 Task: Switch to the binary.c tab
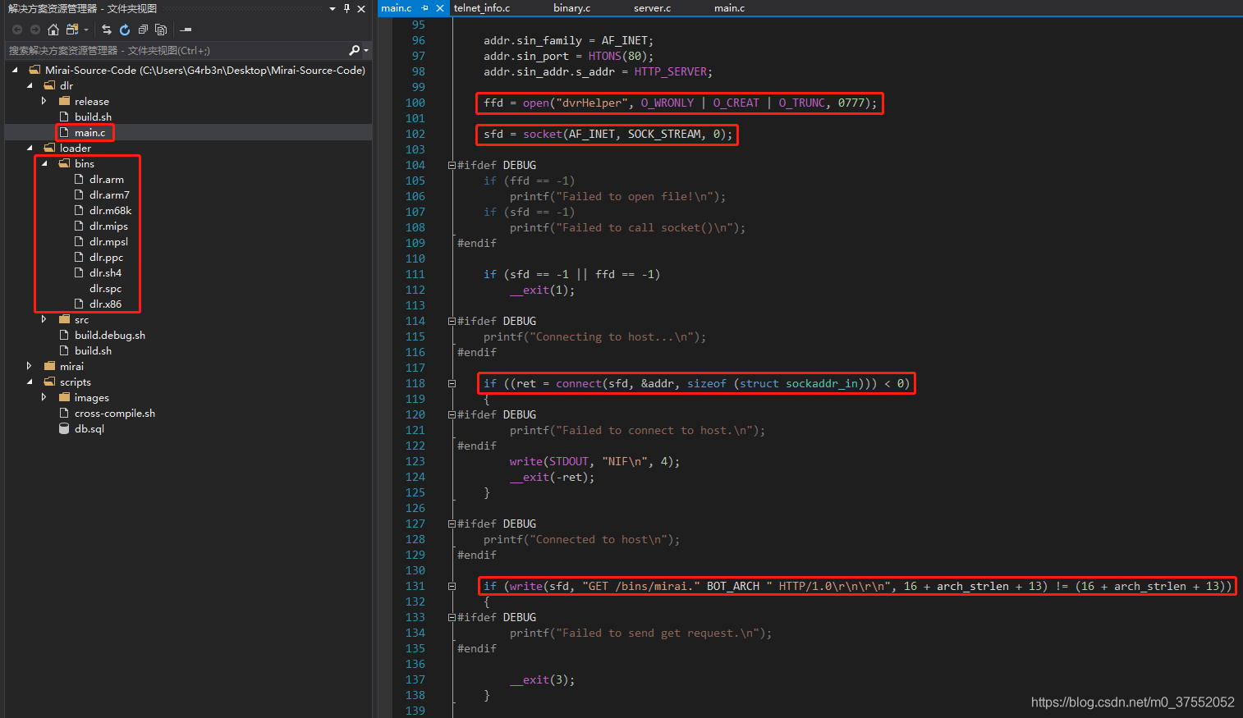(x=571, y=8)
